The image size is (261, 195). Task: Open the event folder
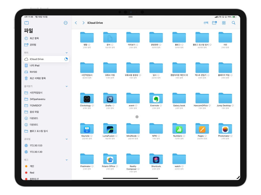133,98
